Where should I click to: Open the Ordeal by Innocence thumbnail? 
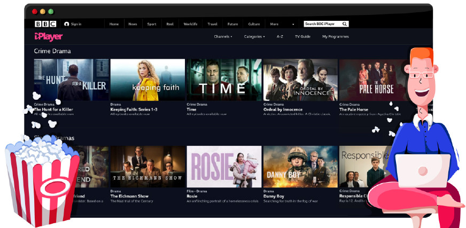pyautogui.click(x=300, y=80)
